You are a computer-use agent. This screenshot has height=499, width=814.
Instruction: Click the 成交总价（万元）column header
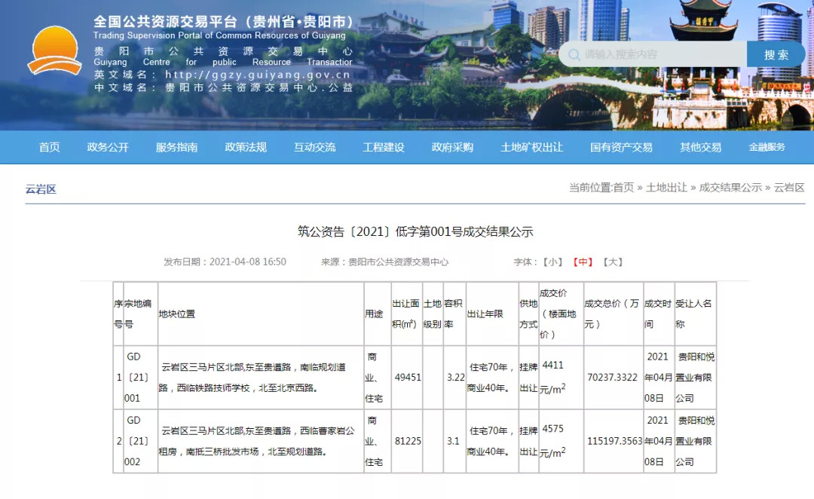[613, 314]
